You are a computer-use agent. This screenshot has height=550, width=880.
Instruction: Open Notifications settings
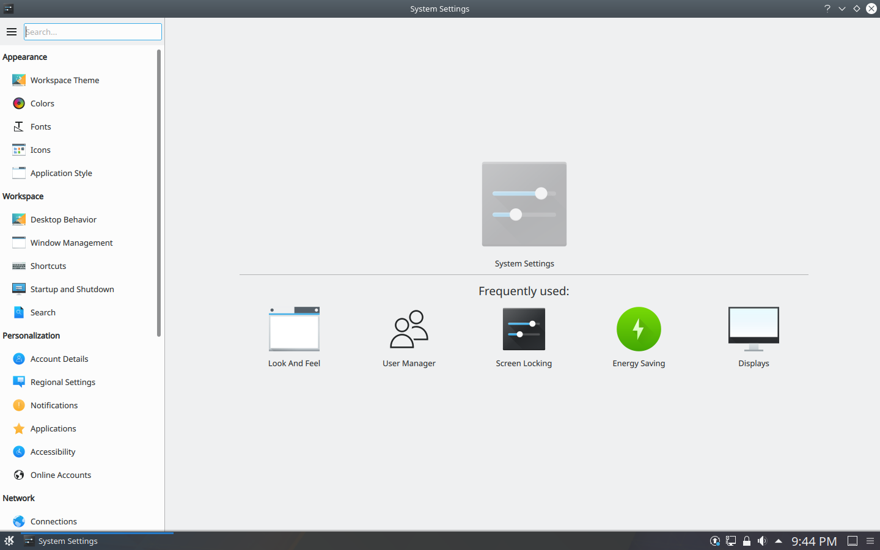pos(54,405)
